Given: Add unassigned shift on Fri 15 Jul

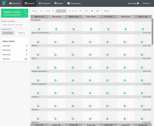Looking at the screenshot, I should pyautogui.click(x=108, y=29).
